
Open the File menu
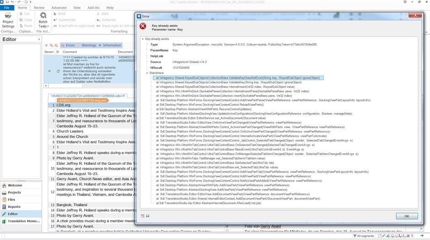point(7,8)
